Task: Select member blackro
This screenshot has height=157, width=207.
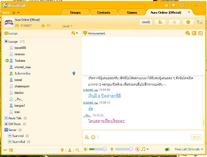Action: (x=19, y=93)
